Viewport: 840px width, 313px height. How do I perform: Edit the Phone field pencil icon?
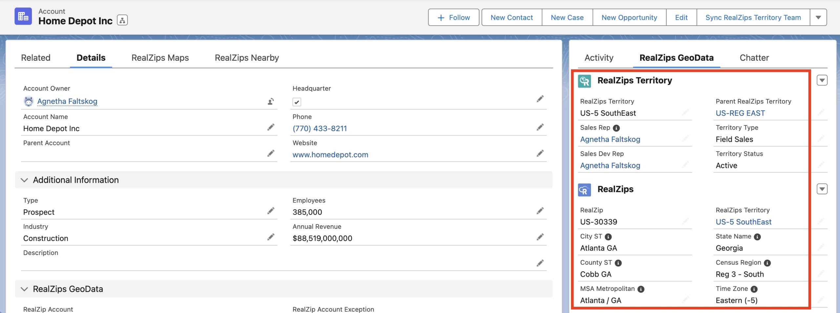coord(540,127)
